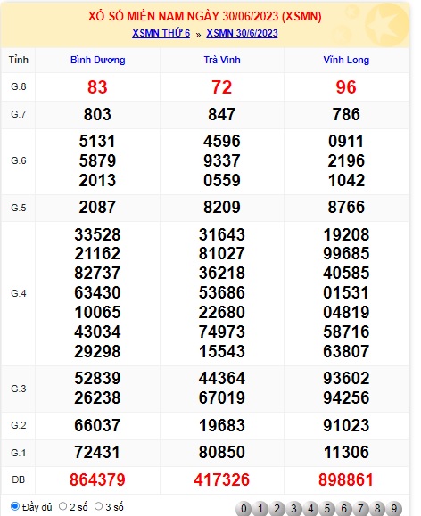
Task: Click the number 1 filter ball
Action: pyautogui.click(x=260, y=509)
